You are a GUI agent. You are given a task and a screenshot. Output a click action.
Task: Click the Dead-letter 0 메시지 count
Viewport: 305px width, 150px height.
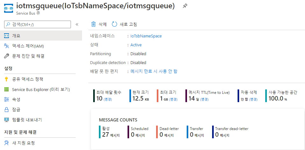click(x=167, y=135)
